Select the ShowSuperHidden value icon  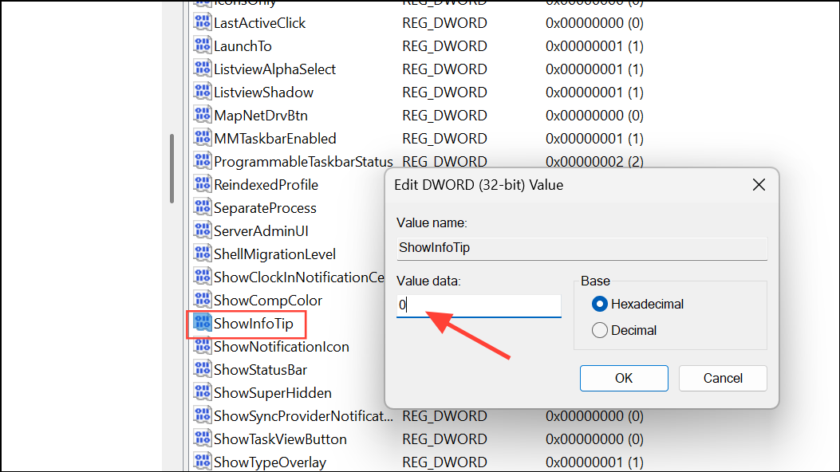coord(203,392)
